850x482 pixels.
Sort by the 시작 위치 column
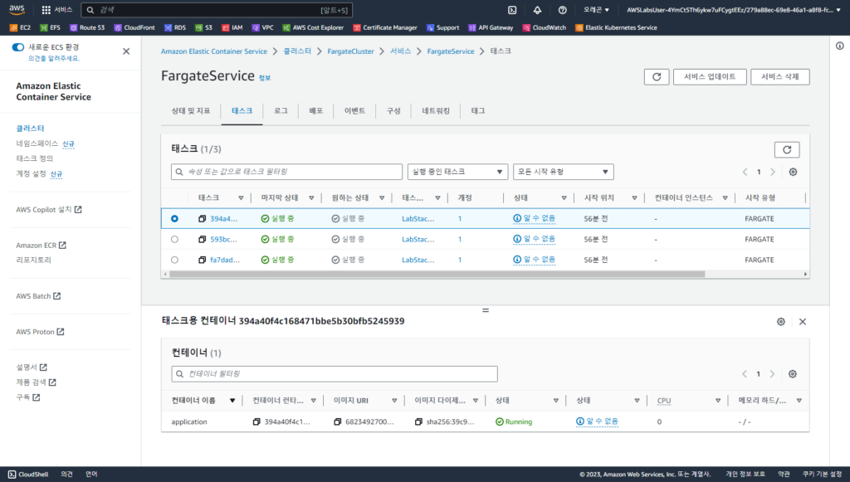click(634, 198)
